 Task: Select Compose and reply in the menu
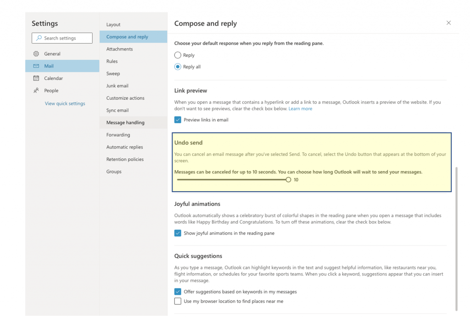click(x=134, y=37)
